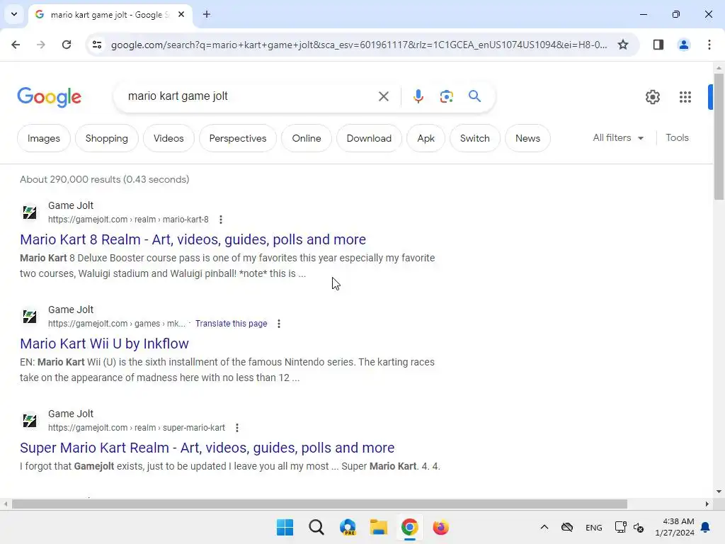Click the browser address bar URL
This screenshot has width=725, height=544.
pyautogui.click(x=359, y=45)
